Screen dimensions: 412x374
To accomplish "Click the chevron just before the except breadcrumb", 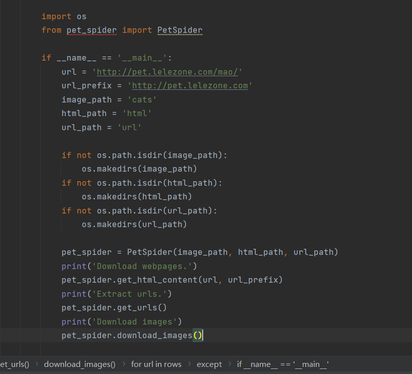I will [x=189, y=364].
